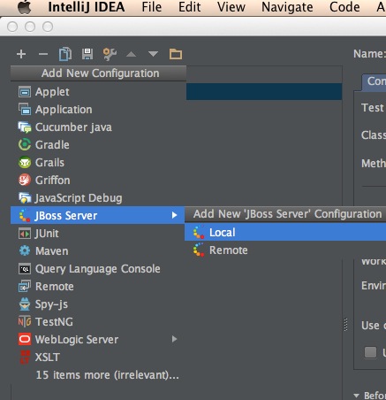Click the red WebLogic Server icon
Viewport: 386px width, 400px height.
(x=25, y=339)
